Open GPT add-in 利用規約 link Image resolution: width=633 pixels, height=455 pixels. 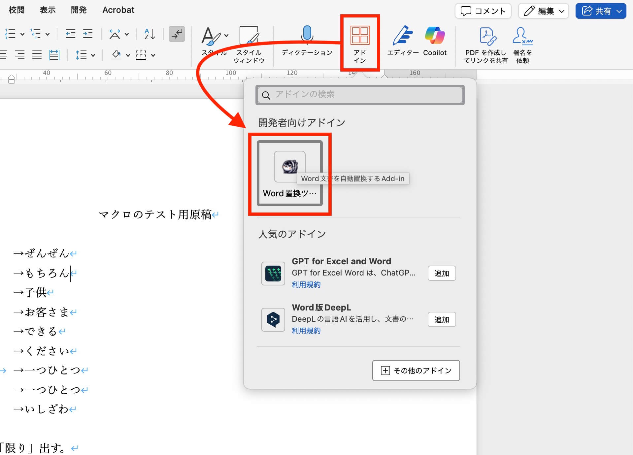pos(306,284)
